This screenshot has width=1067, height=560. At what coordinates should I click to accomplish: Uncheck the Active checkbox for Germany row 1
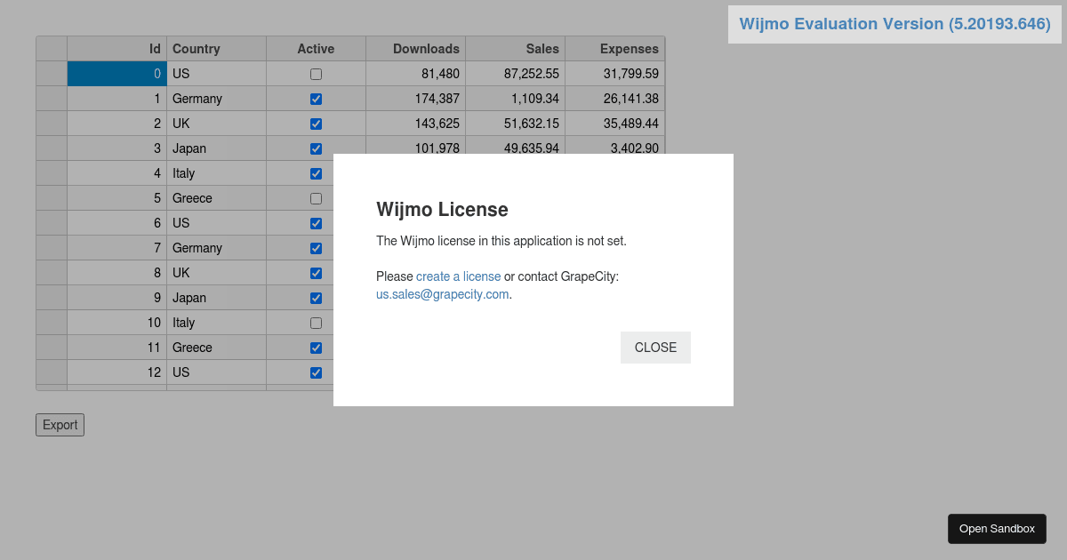316,99
